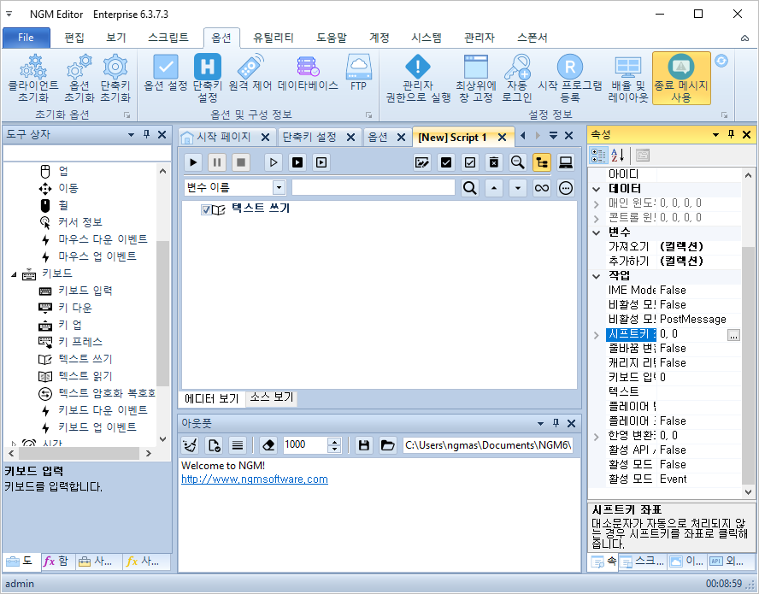Open the 변수 이름 dropdown
759x594 pixels.
click(x=279, y=187)
